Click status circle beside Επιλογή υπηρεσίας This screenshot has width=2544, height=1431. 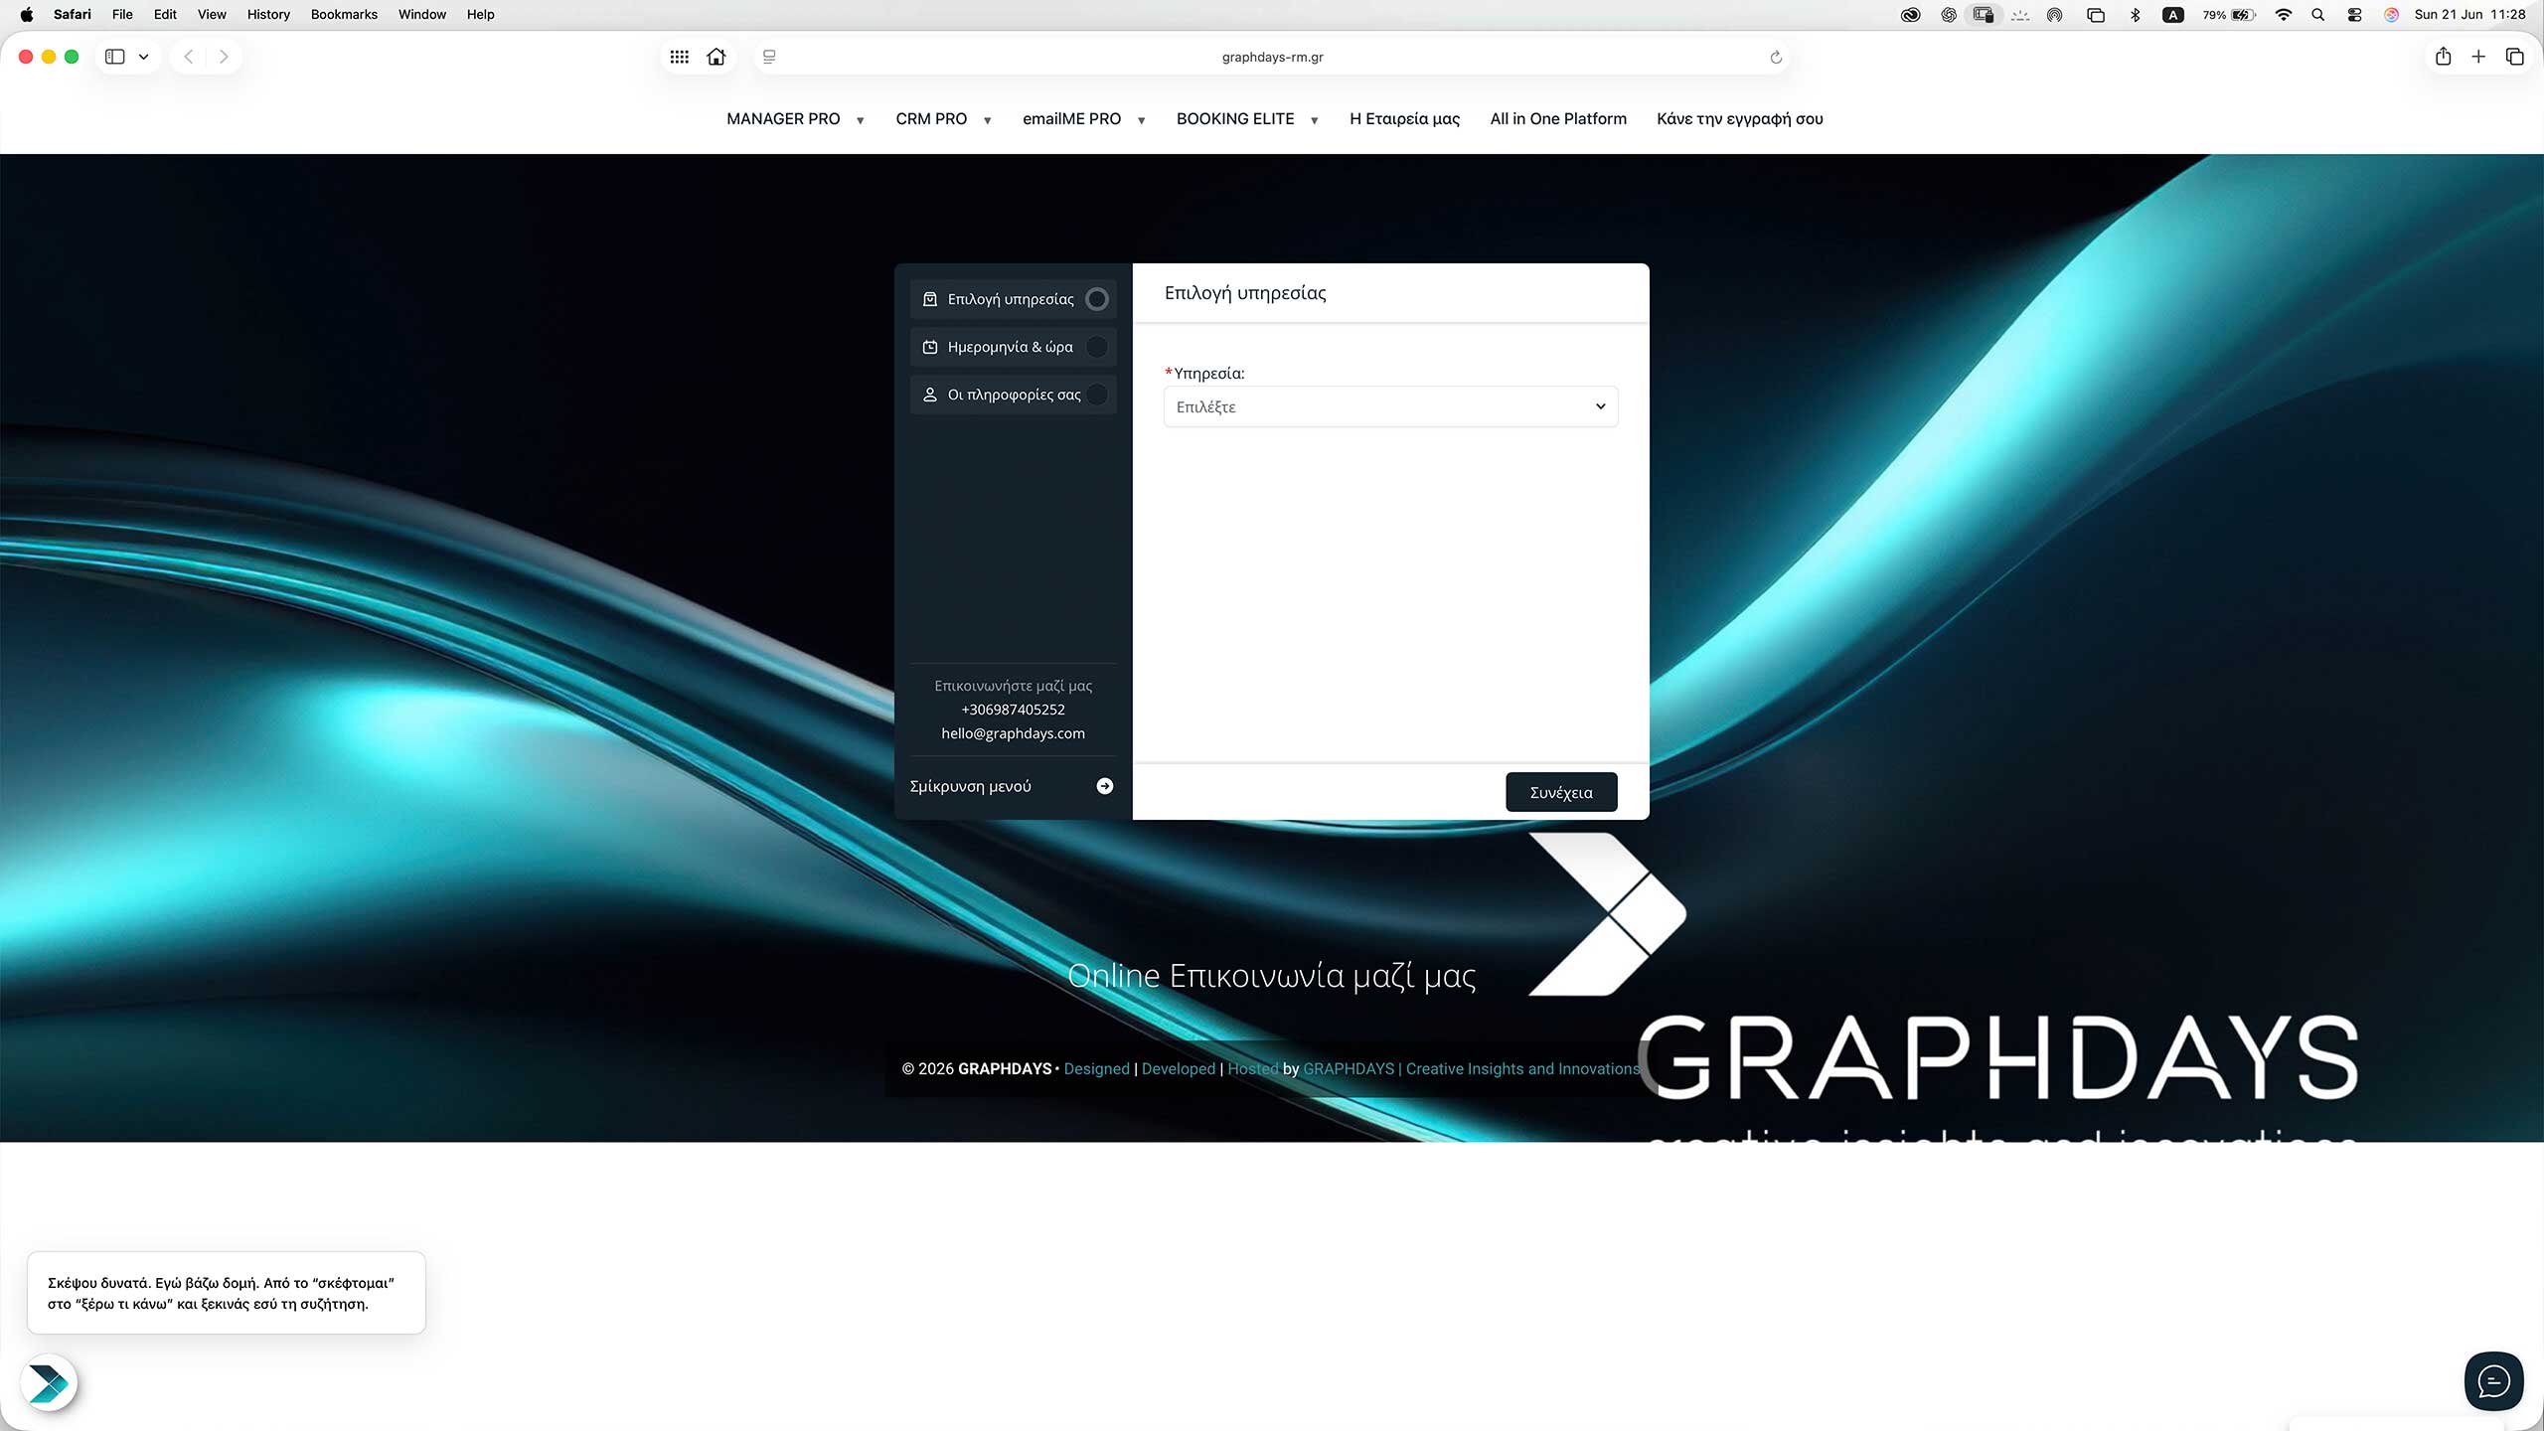tap(1097, 299)
